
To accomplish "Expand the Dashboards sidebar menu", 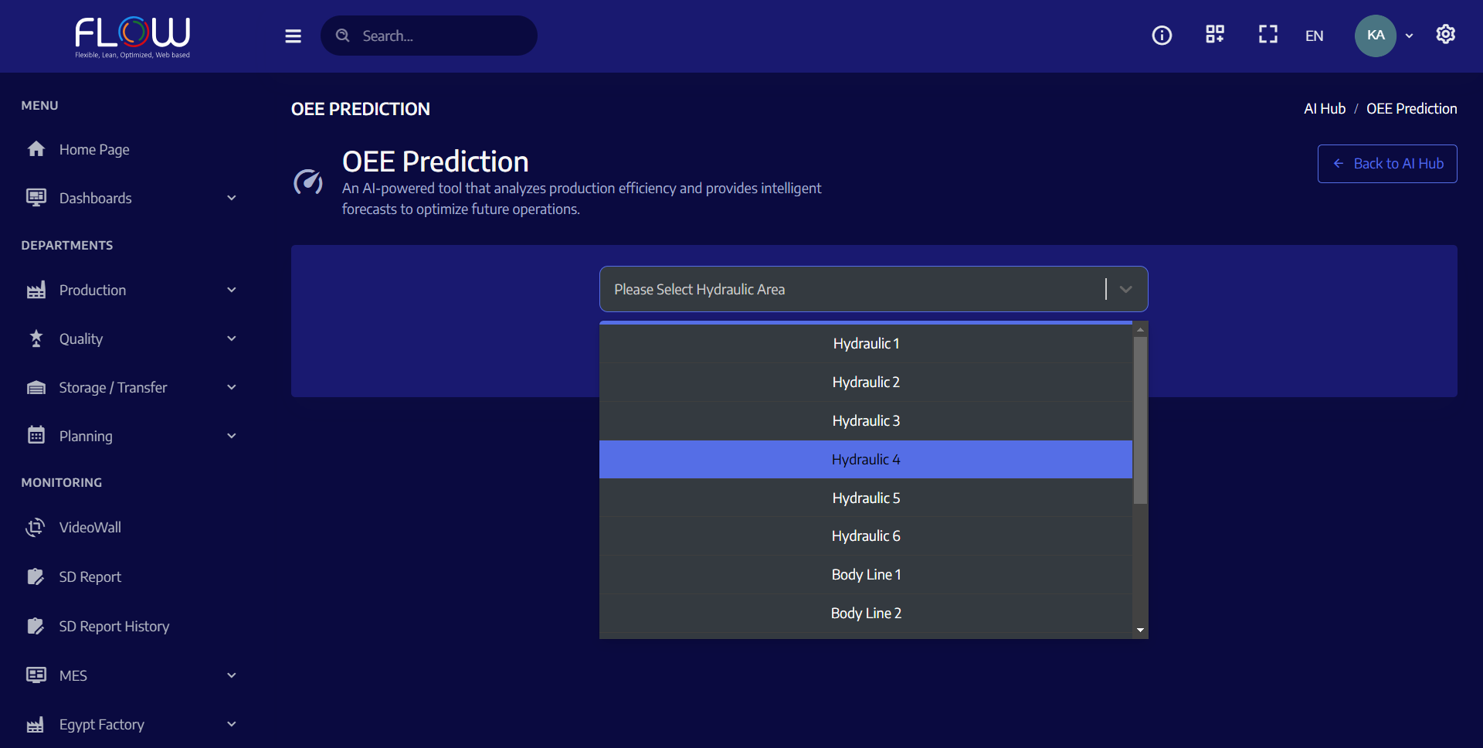I will (x=131, y=199).
